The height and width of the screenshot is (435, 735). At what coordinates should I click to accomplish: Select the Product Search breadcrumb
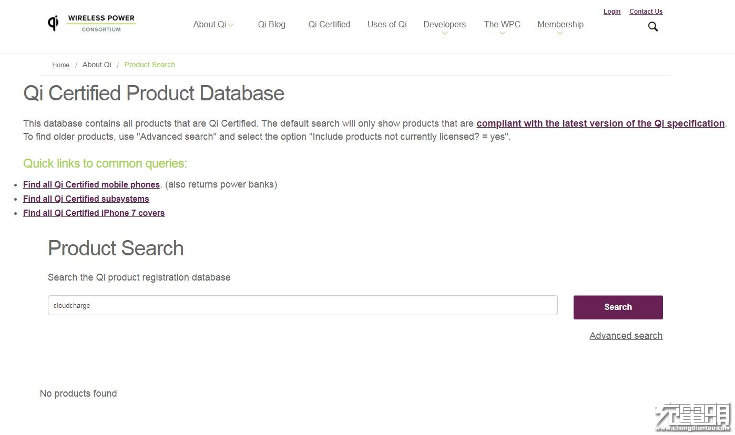pyautogui.click(x=150, y=65)
